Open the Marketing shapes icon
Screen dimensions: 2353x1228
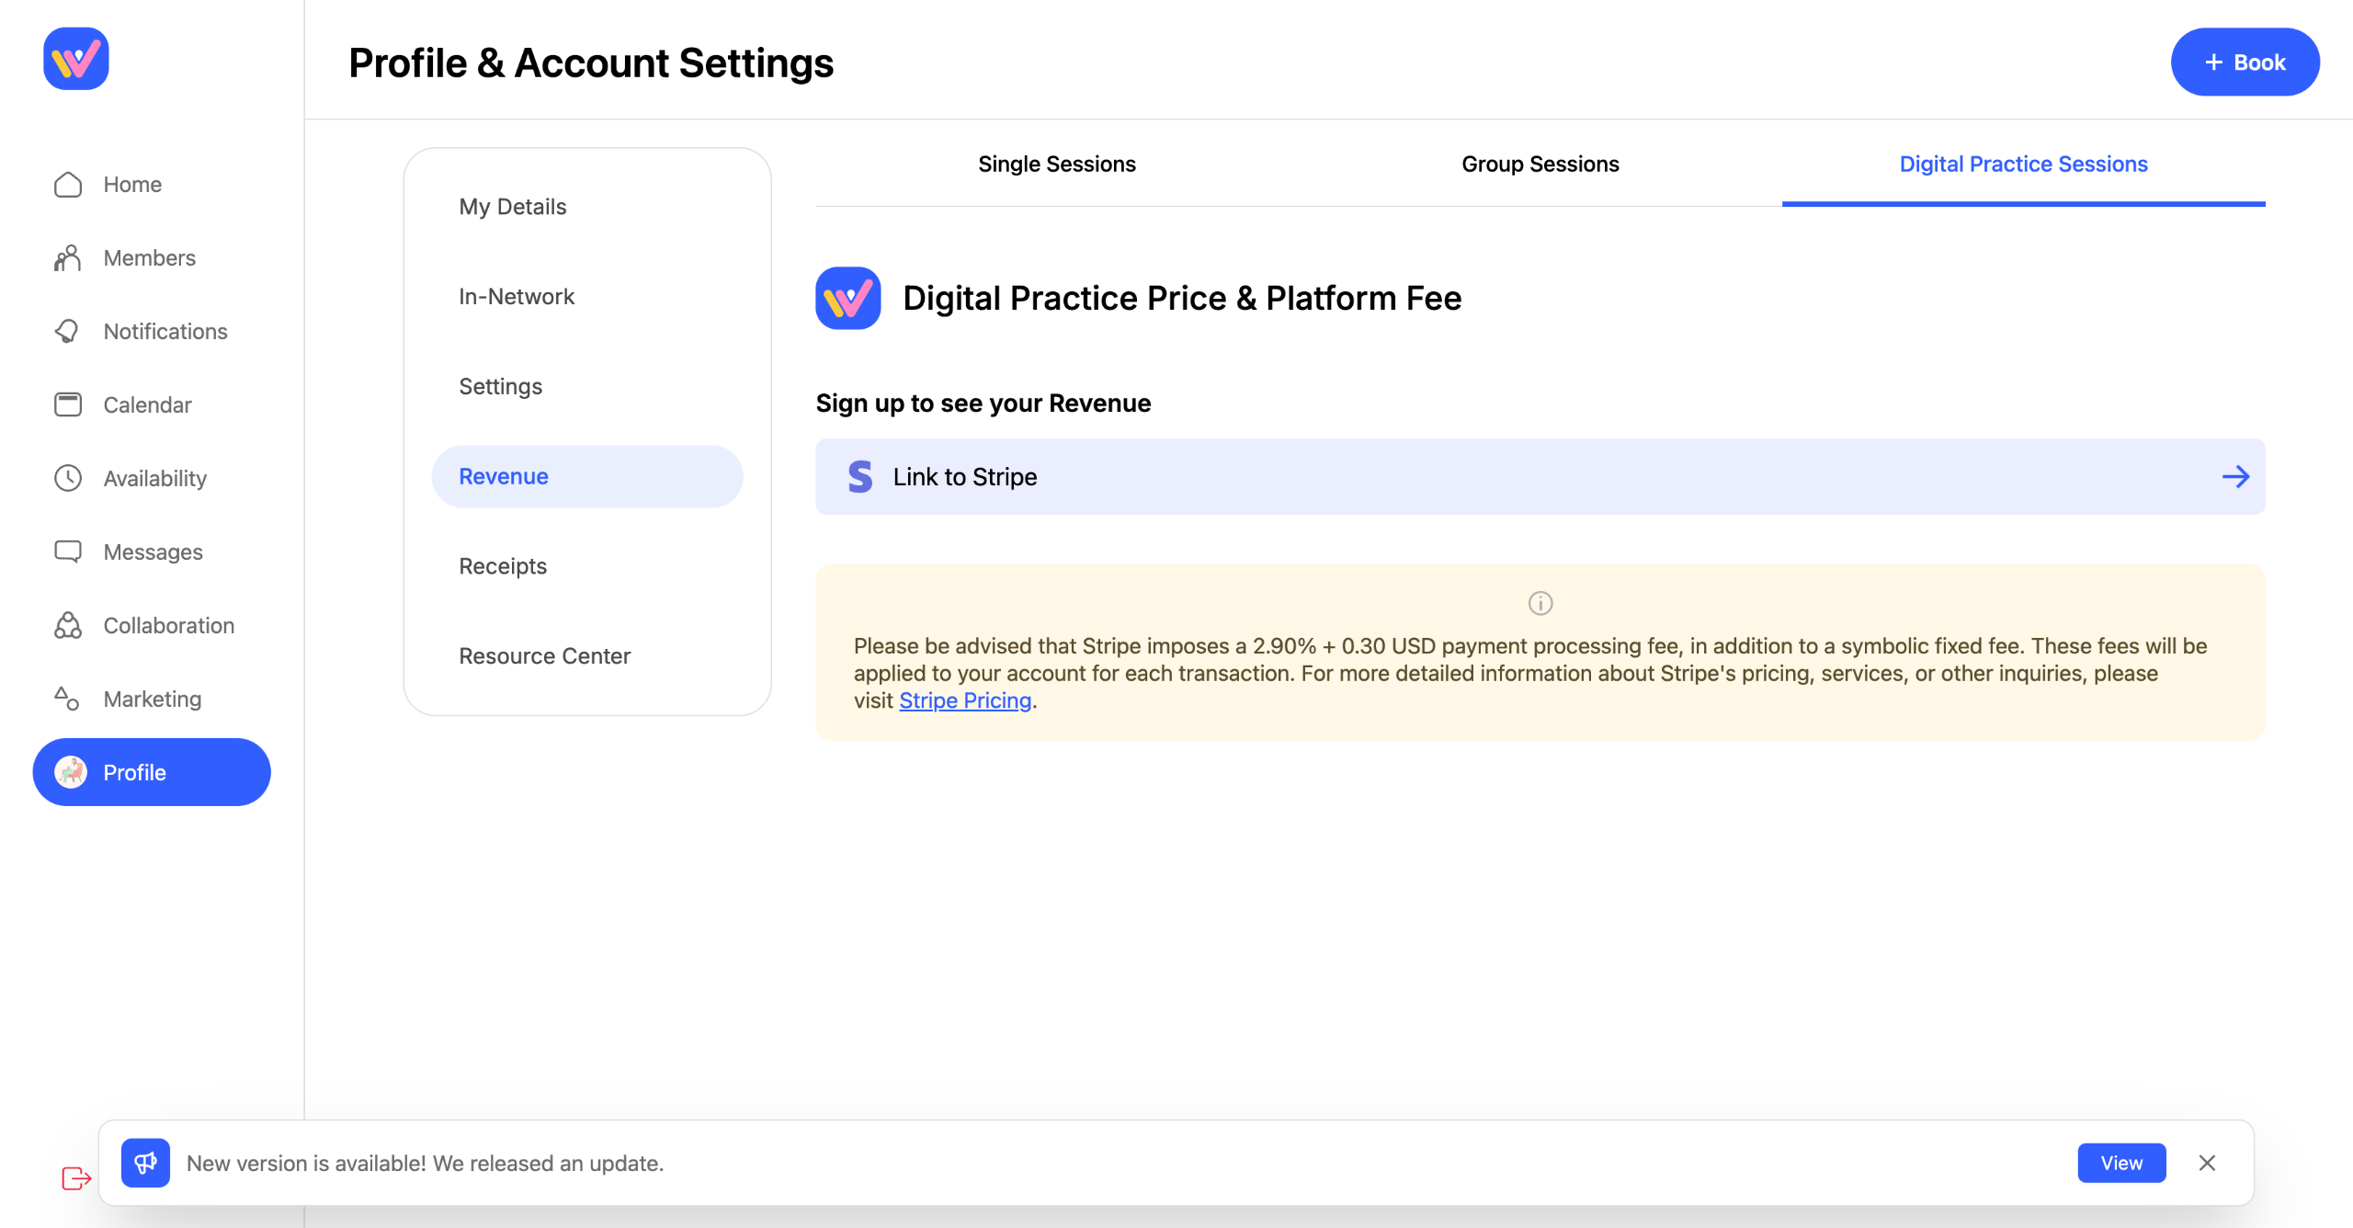pyautogui.click(x=68, y=699)
